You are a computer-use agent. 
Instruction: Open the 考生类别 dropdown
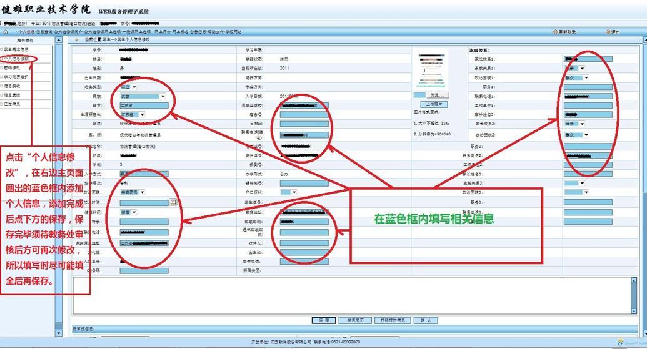click(x=134, y=87)
